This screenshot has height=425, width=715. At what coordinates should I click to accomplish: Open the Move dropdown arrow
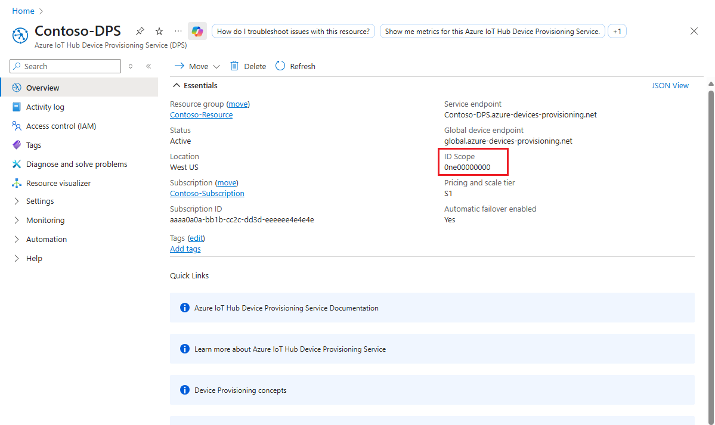point(216,67)
